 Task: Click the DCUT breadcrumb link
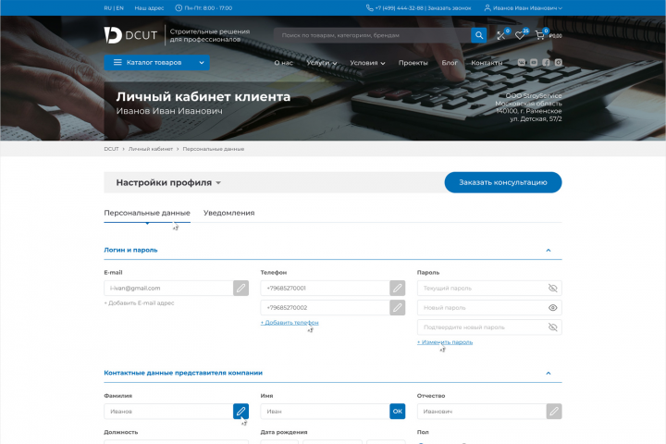click(111, 149)
